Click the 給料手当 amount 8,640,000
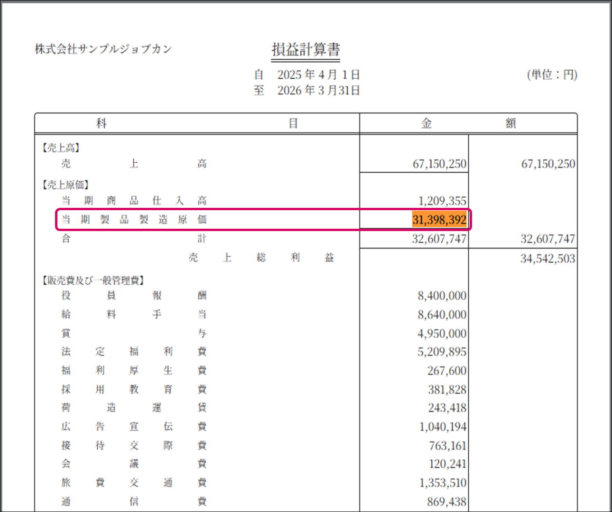This screenshot has width=612, height=512. coord(442,315)
